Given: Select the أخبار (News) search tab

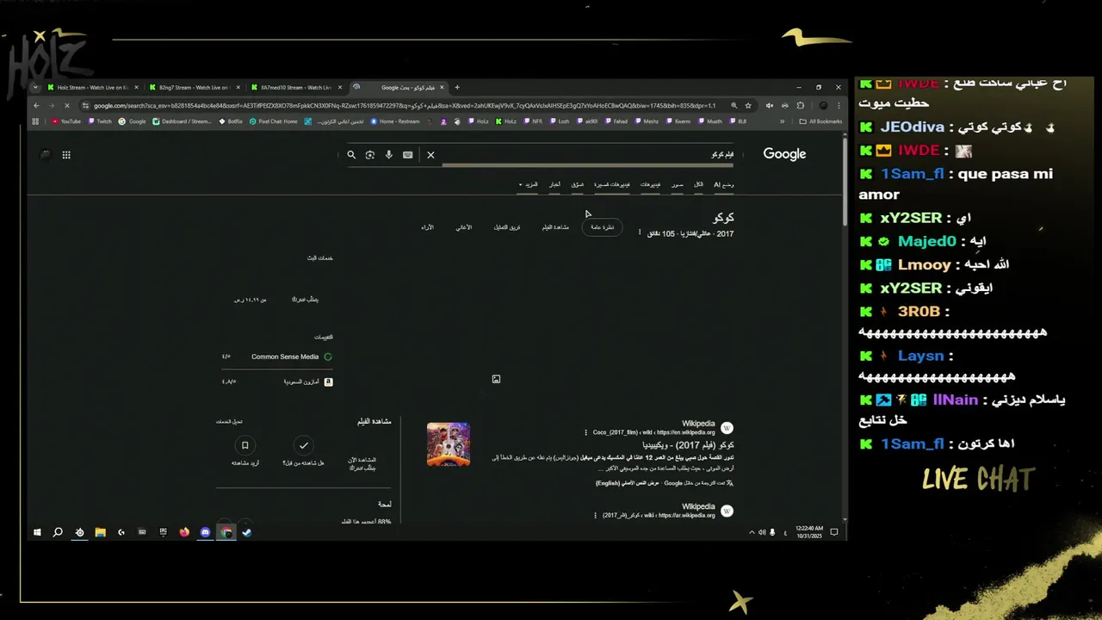Looking at the screenshot, I should [x=554, y=184].
